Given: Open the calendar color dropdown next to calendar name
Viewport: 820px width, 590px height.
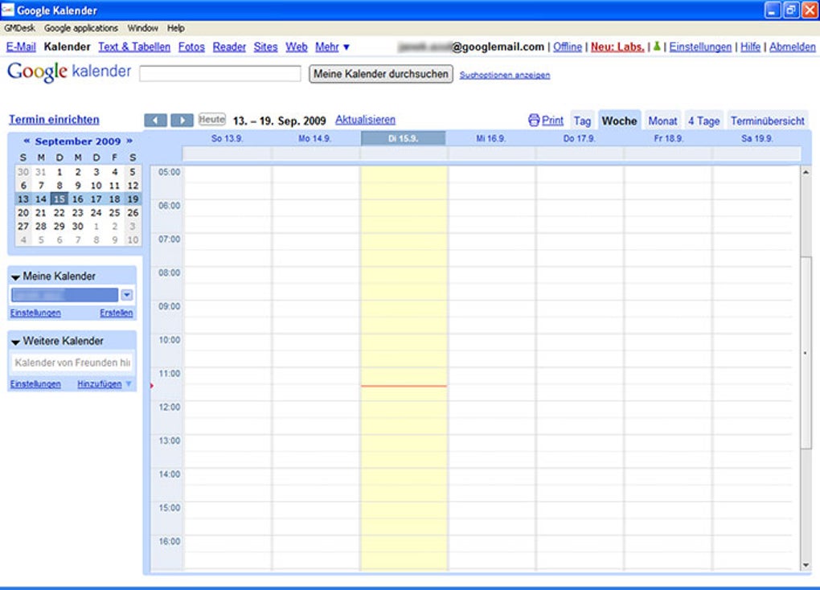Looking at the screenshot, I should coord(127,294).
